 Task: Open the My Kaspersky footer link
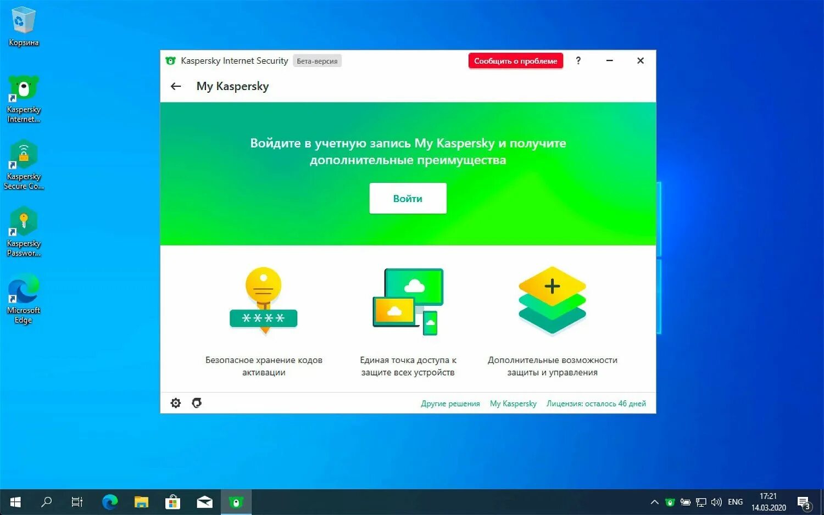pos(513,404)
